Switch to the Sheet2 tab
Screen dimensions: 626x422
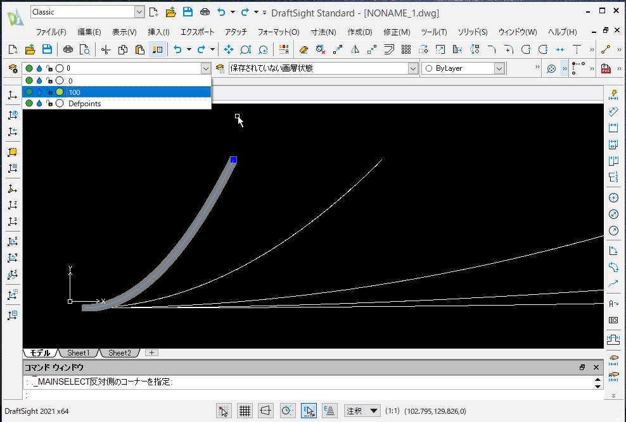[x=119, y=353]
